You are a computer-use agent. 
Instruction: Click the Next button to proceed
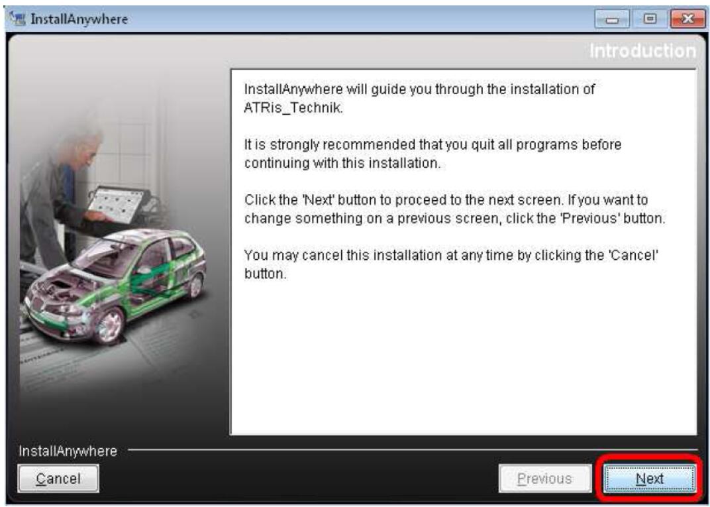tap(650, 479)
